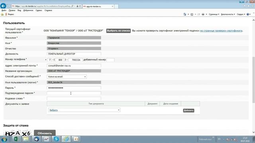Click the Обновить captcha button

(x=45, y=133)
